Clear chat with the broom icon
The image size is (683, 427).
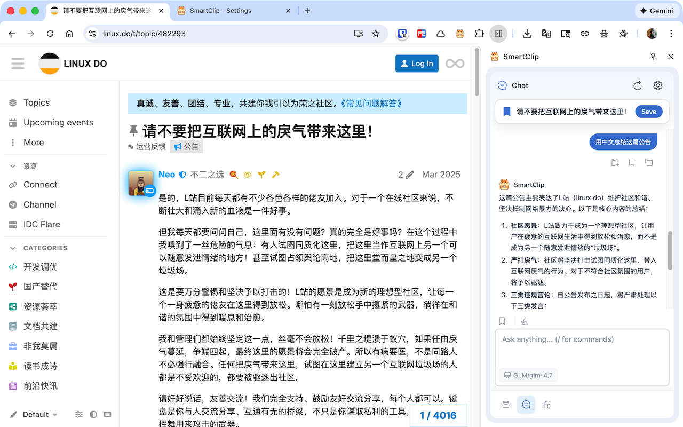[x=524, y=321]
